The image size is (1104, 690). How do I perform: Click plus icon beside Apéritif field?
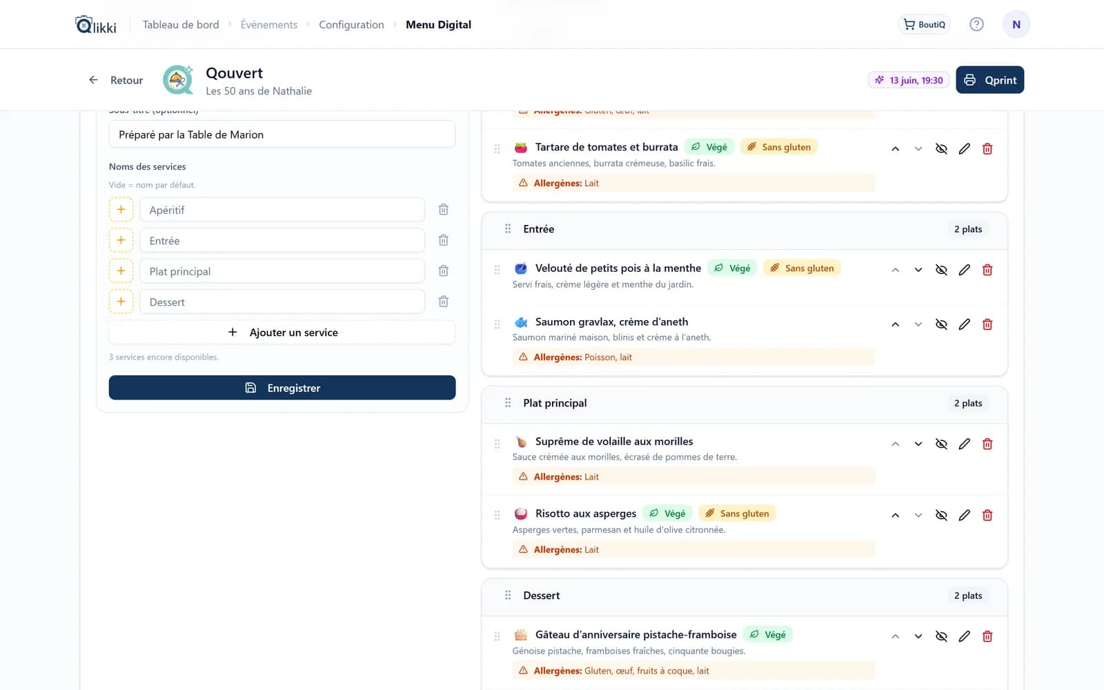[x=121, y=209]
